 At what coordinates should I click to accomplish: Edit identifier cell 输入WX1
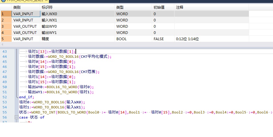[x=77, y=20]
